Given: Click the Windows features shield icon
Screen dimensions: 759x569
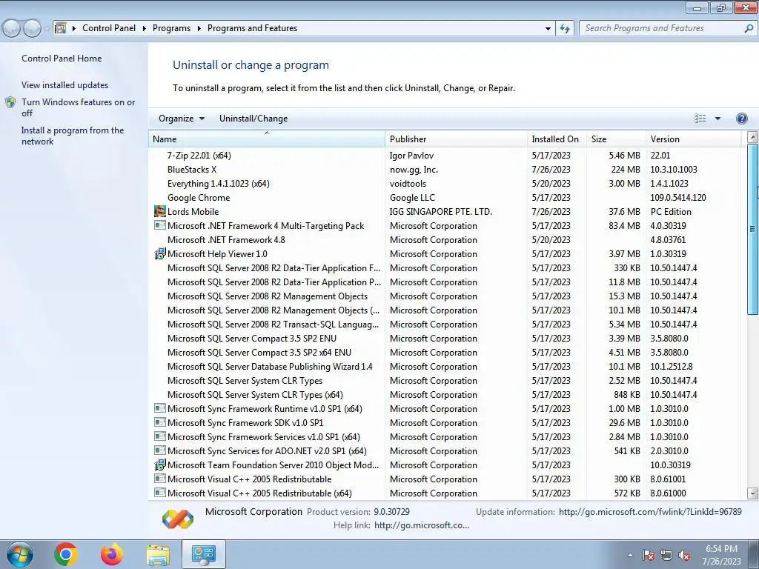Looking at the screenshot, I should coord(10,102).
